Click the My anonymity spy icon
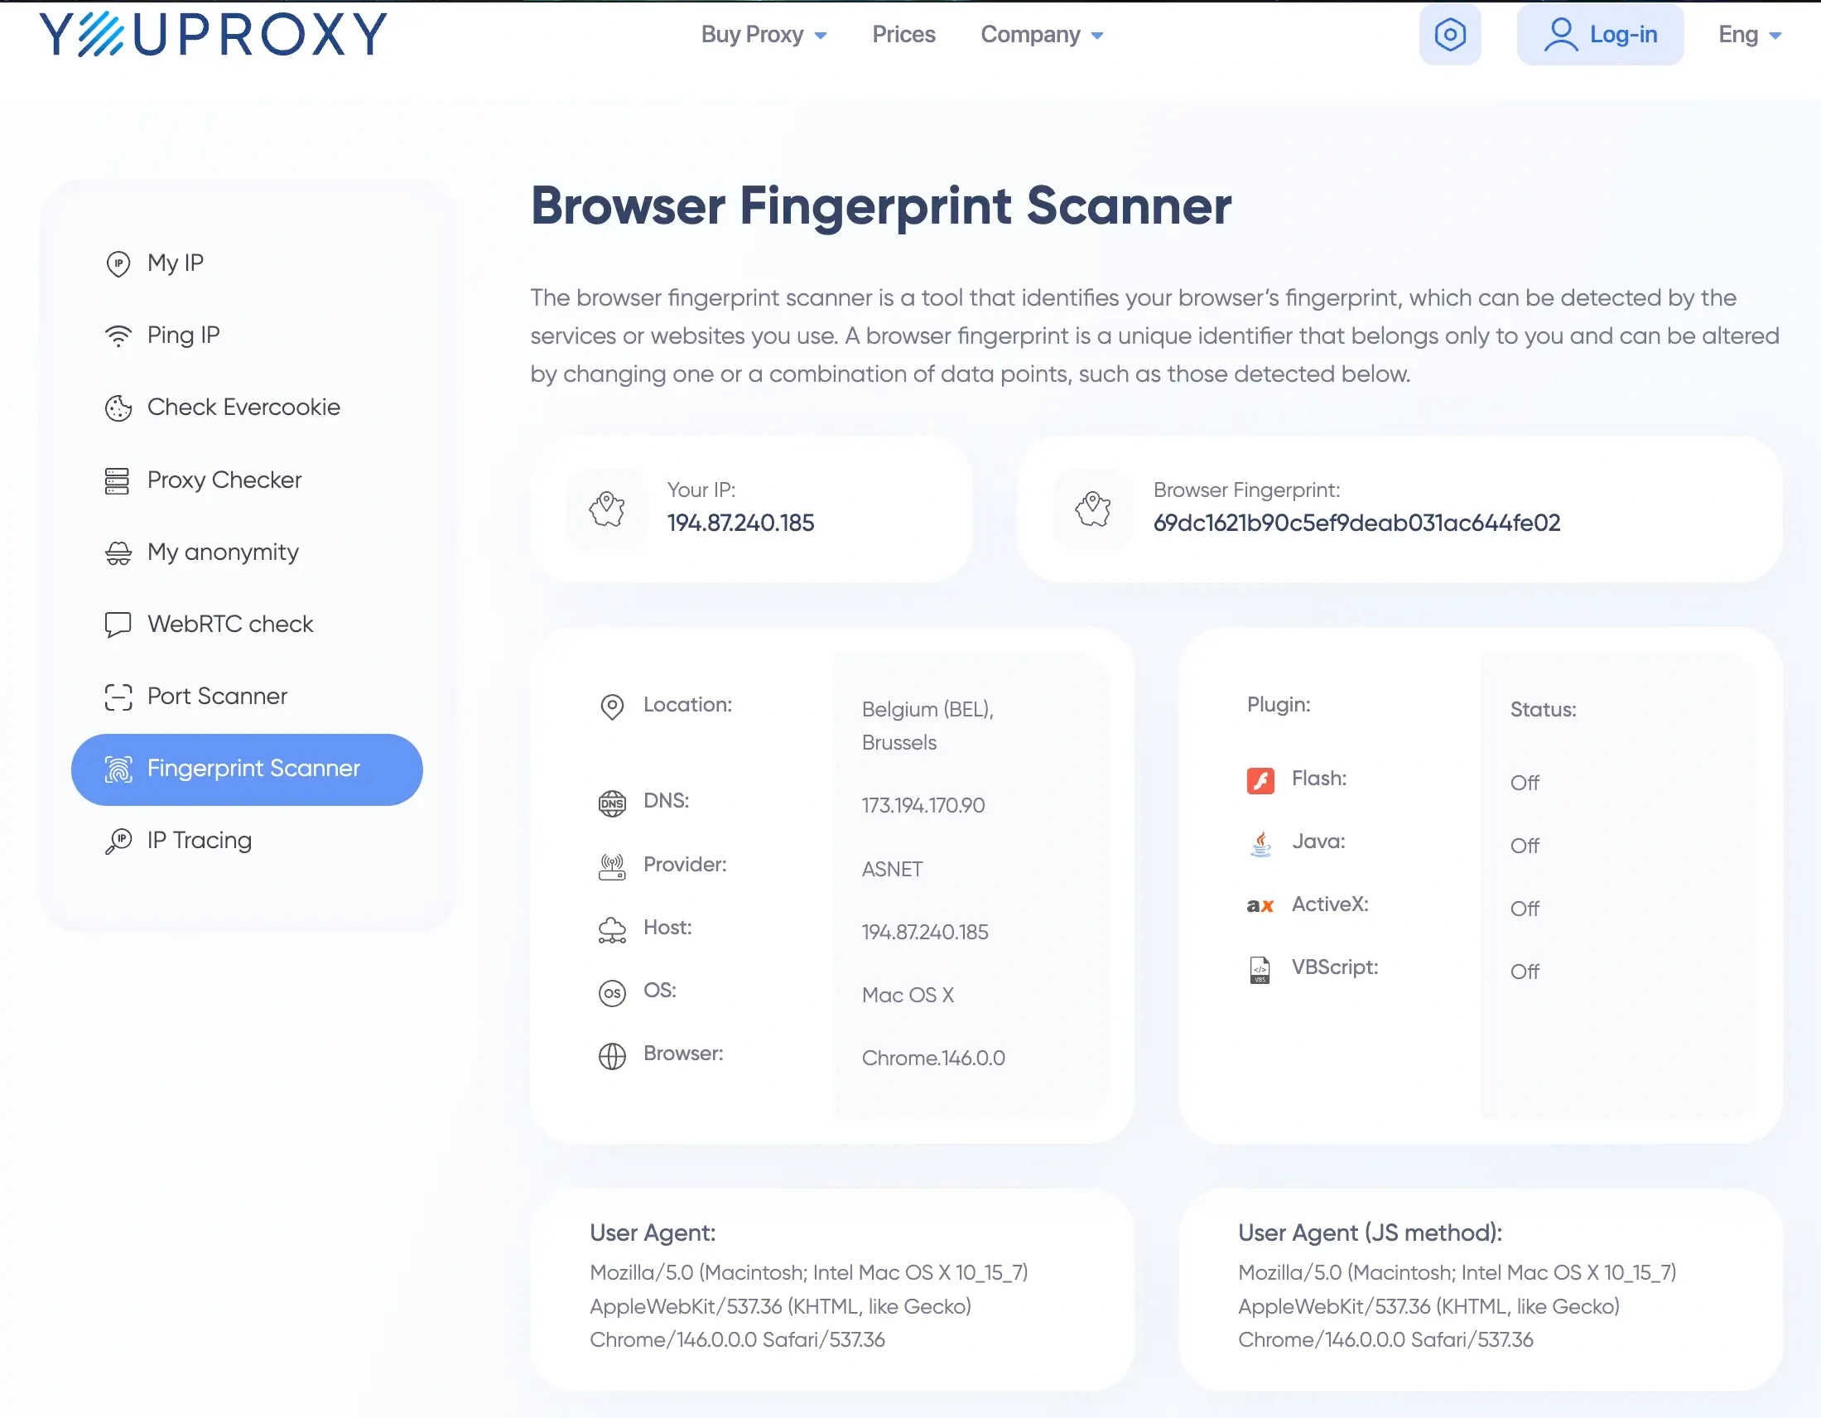 [x=118, y=553]
